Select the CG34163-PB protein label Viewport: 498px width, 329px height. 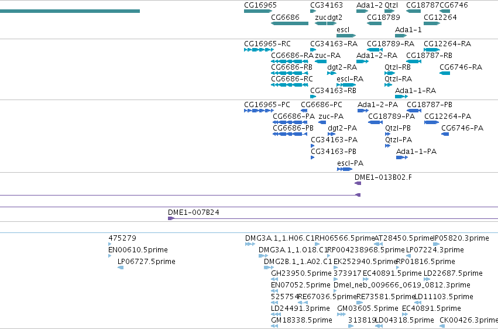click(x=334, y=152)
